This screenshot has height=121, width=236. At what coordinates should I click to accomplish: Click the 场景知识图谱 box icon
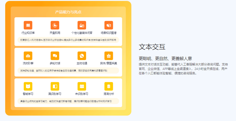tap(109, 25)
